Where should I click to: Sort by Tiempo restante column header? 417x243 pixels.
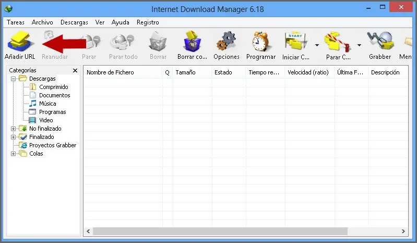265,72
